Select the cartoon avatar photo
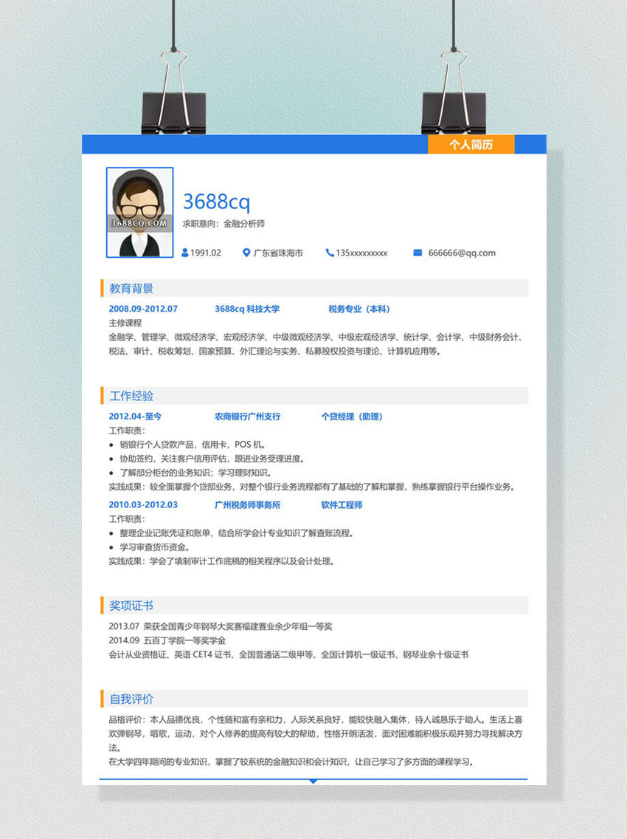 point(139,212)
